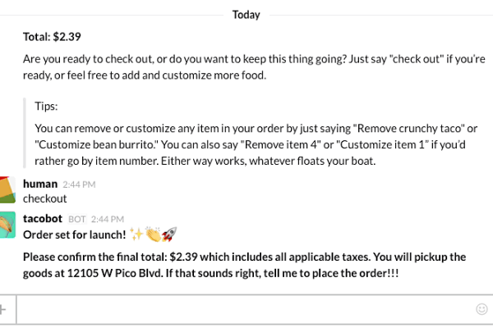Open the emoji picker smiley icon

[x=481, y=309]
